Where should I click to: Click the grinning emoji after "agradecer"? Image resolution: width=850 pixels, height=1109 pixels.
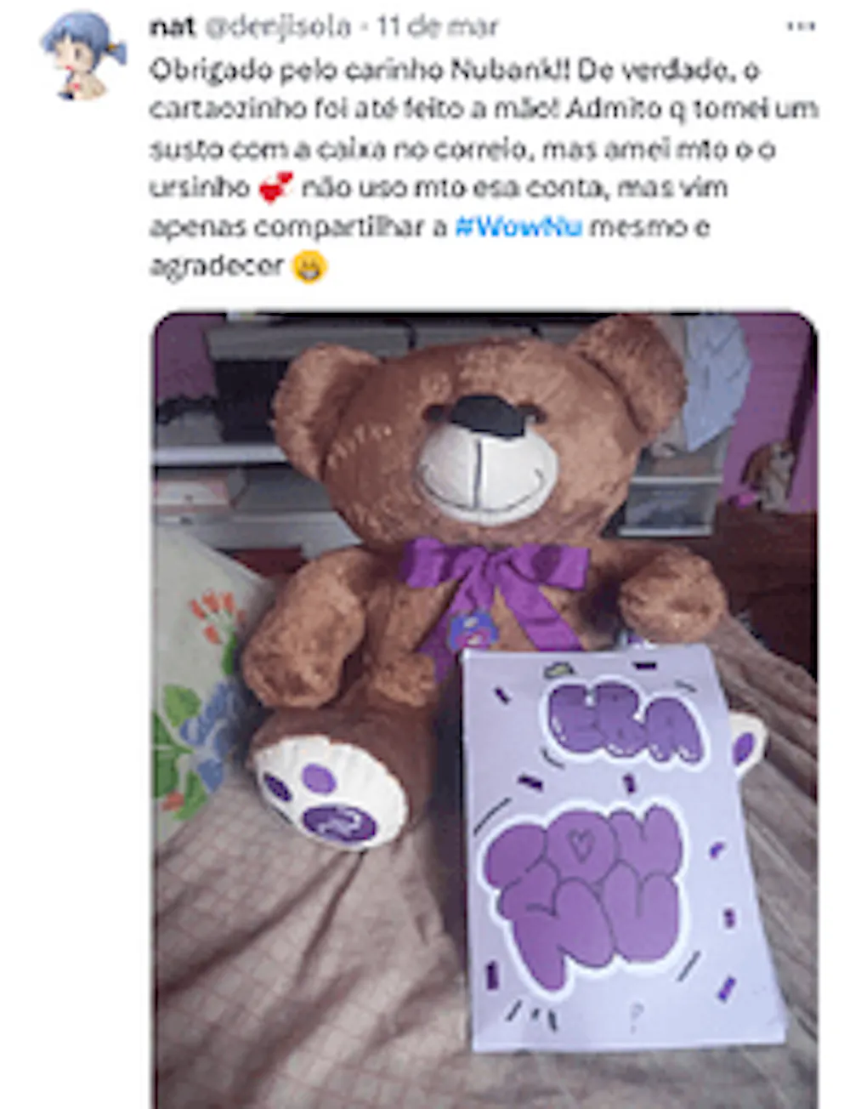[x=309, y=267]
